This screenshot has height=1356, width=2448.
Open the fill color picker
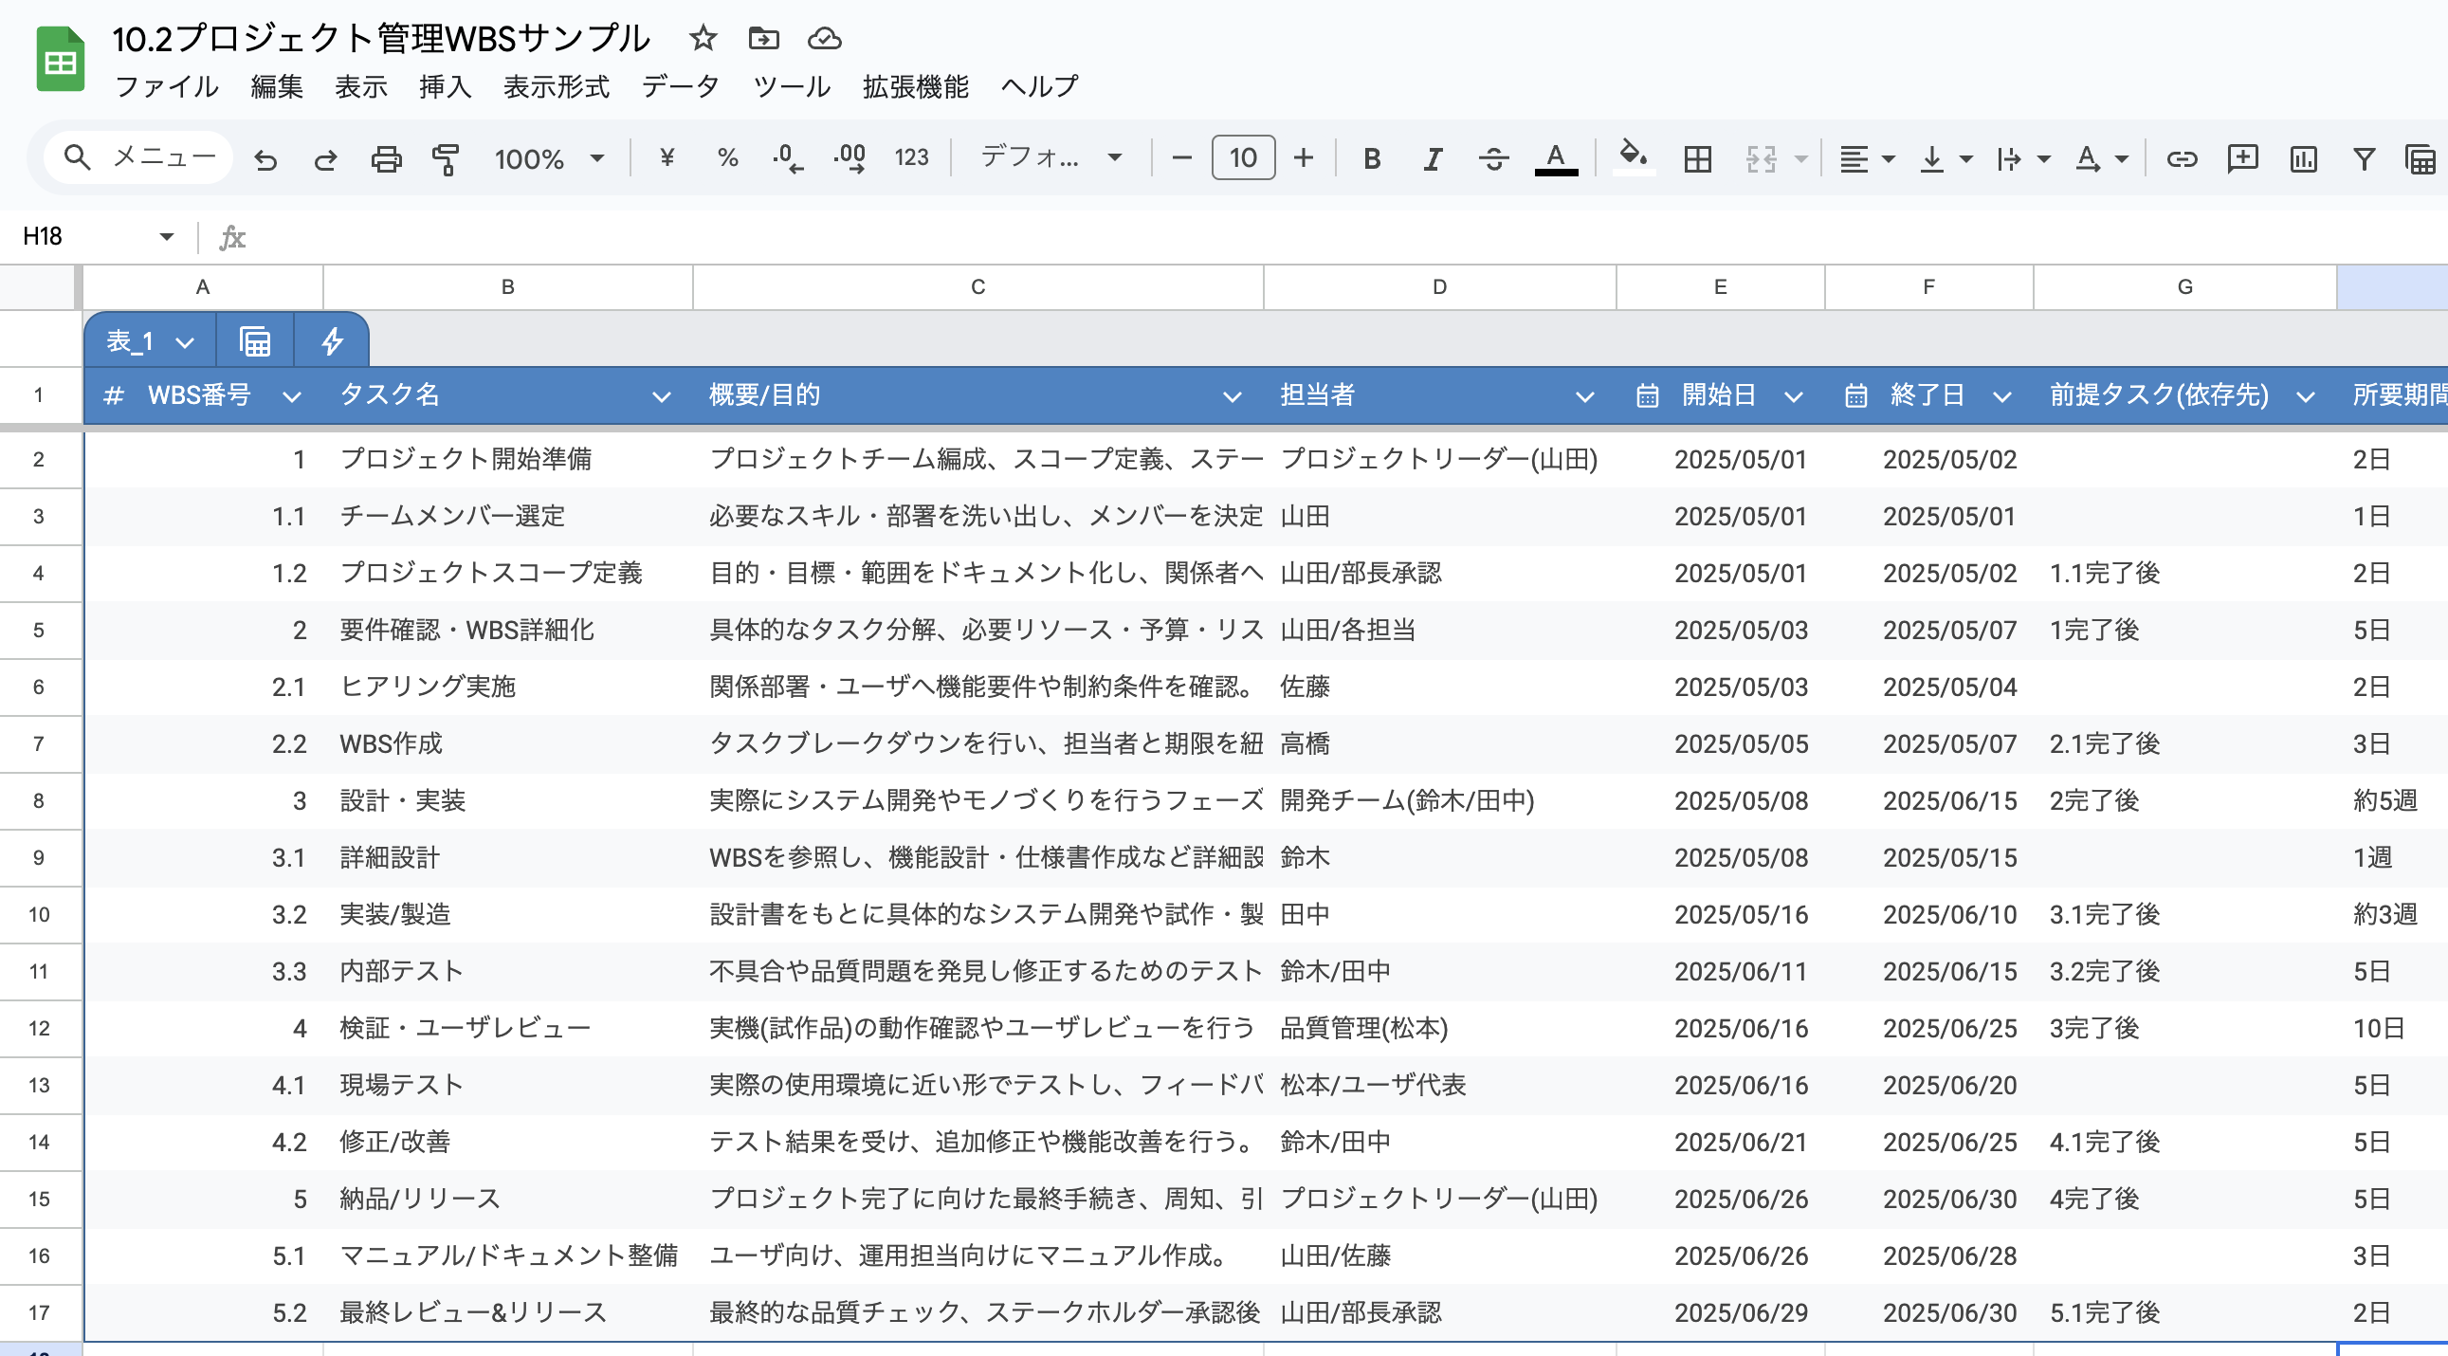point(1634,157)
